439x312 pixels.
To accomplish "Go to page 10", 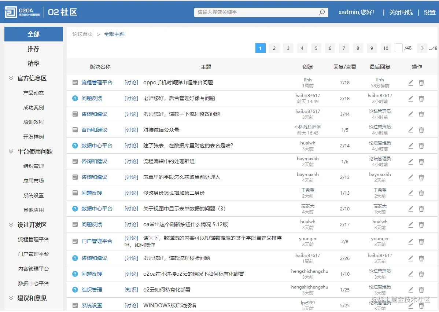I will [x=385, y=48].
